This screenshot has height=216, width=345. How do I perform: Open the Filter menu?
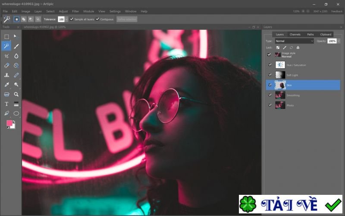[x=75, y=11]
